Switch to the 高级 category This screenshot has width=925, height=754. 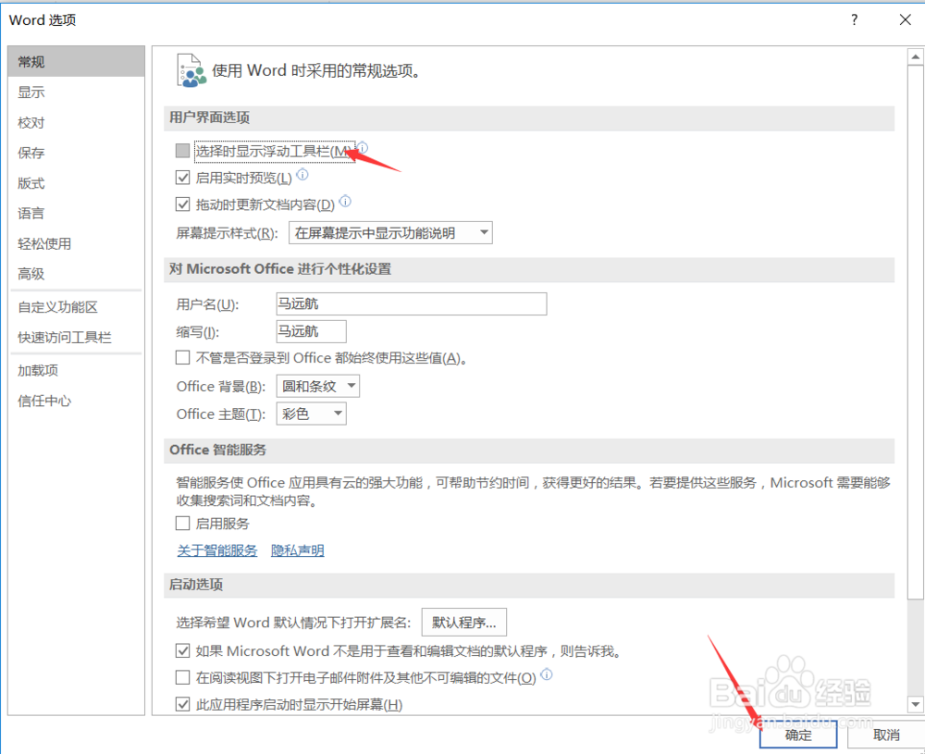tap(76, 274)
